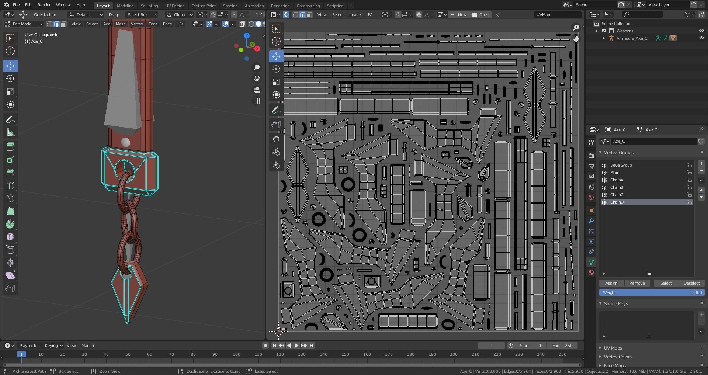Hide the Weapons collection with eye icon
The width and height of the screenshot is (708, 375).
tap(701, 31)
